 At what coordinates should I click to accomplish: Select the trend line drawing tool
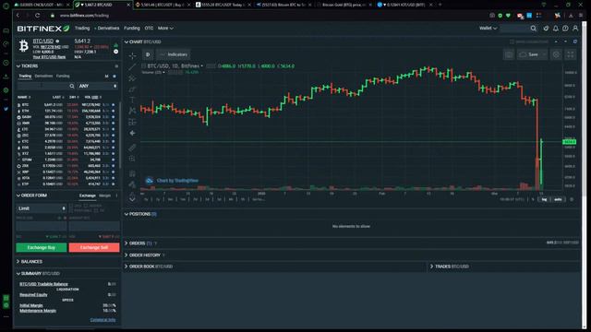pos(132,67)
